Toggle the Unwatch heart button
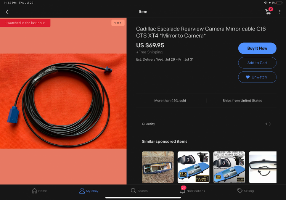The height and width of the screenshot is (200, 286). click(257, 77)
